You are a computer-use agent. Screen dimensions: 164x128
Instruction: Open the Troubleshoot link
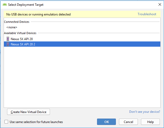pyautogui.click(x=147, y=14)
